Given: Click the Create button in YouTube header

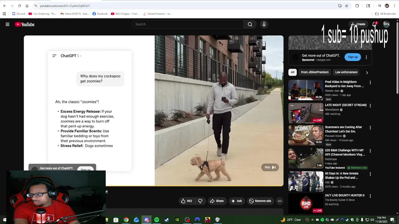Looking at the screenshot, I should click(358, 24).
